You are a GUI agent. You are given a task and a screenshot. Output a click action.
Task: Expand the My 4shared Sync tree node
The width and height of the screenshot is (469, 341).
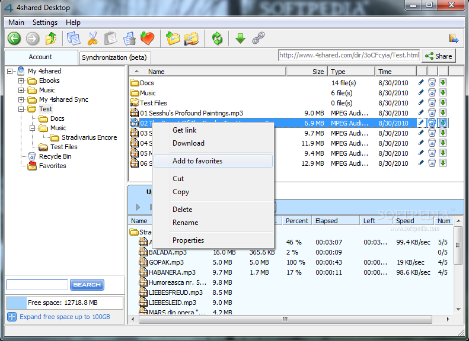pos(21,99)
